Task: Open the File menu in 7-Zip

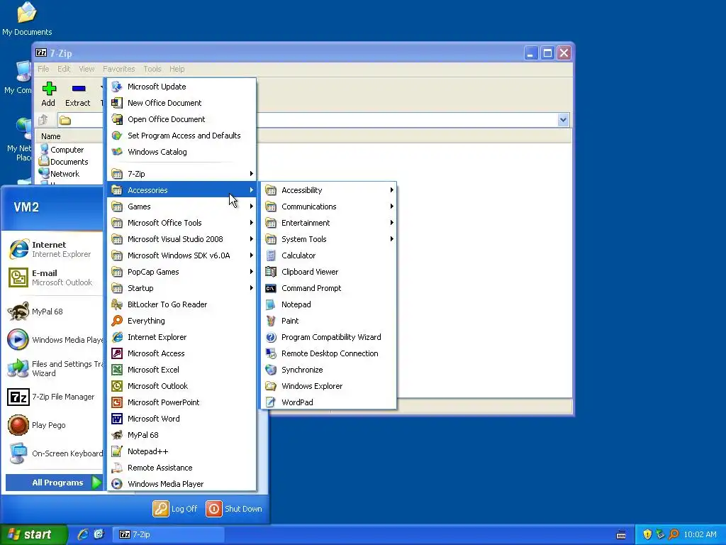Action: (43, 69)
